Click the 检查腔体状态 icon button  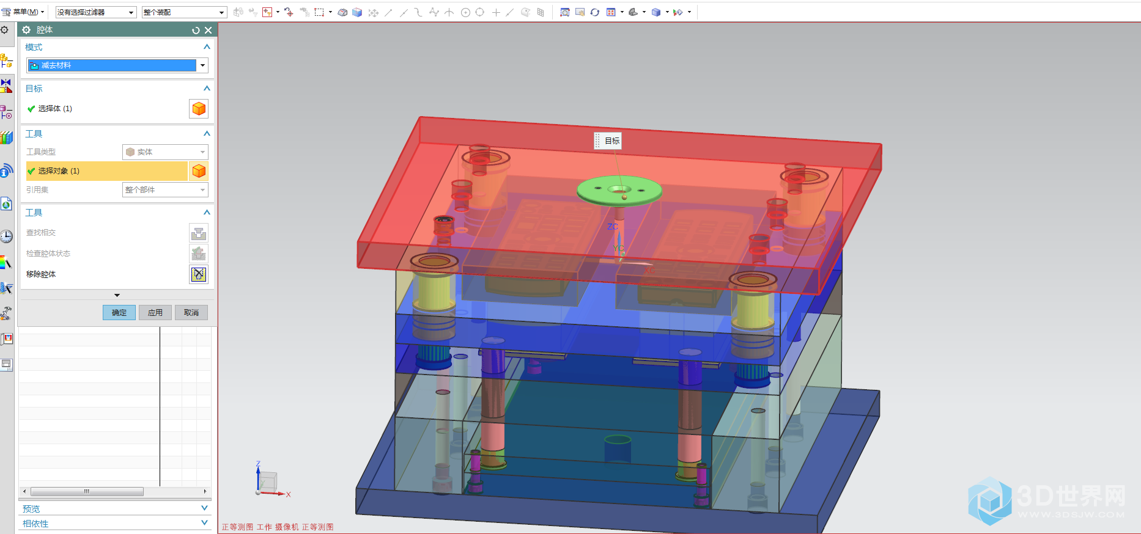(x=199, y=254)
